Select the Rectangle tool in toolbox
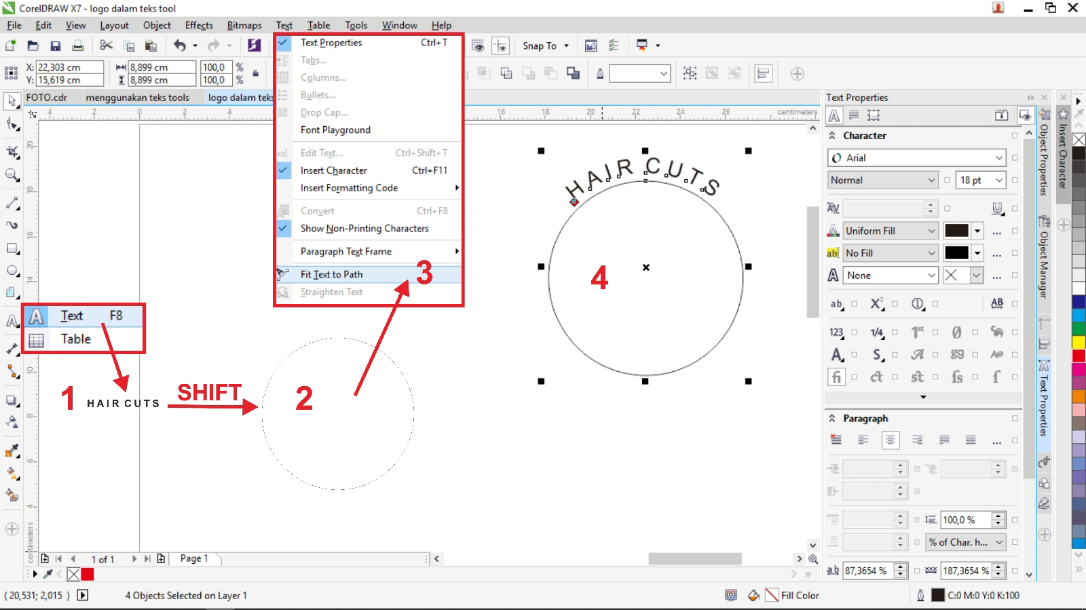This screenshot has height=610, width=1086. pos(12,248)
